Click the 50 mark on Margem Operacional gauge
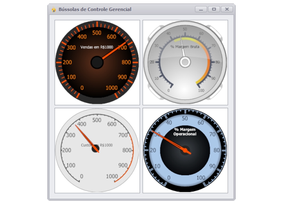The width and height of the screenshot is (283, 204). point(185,118)
